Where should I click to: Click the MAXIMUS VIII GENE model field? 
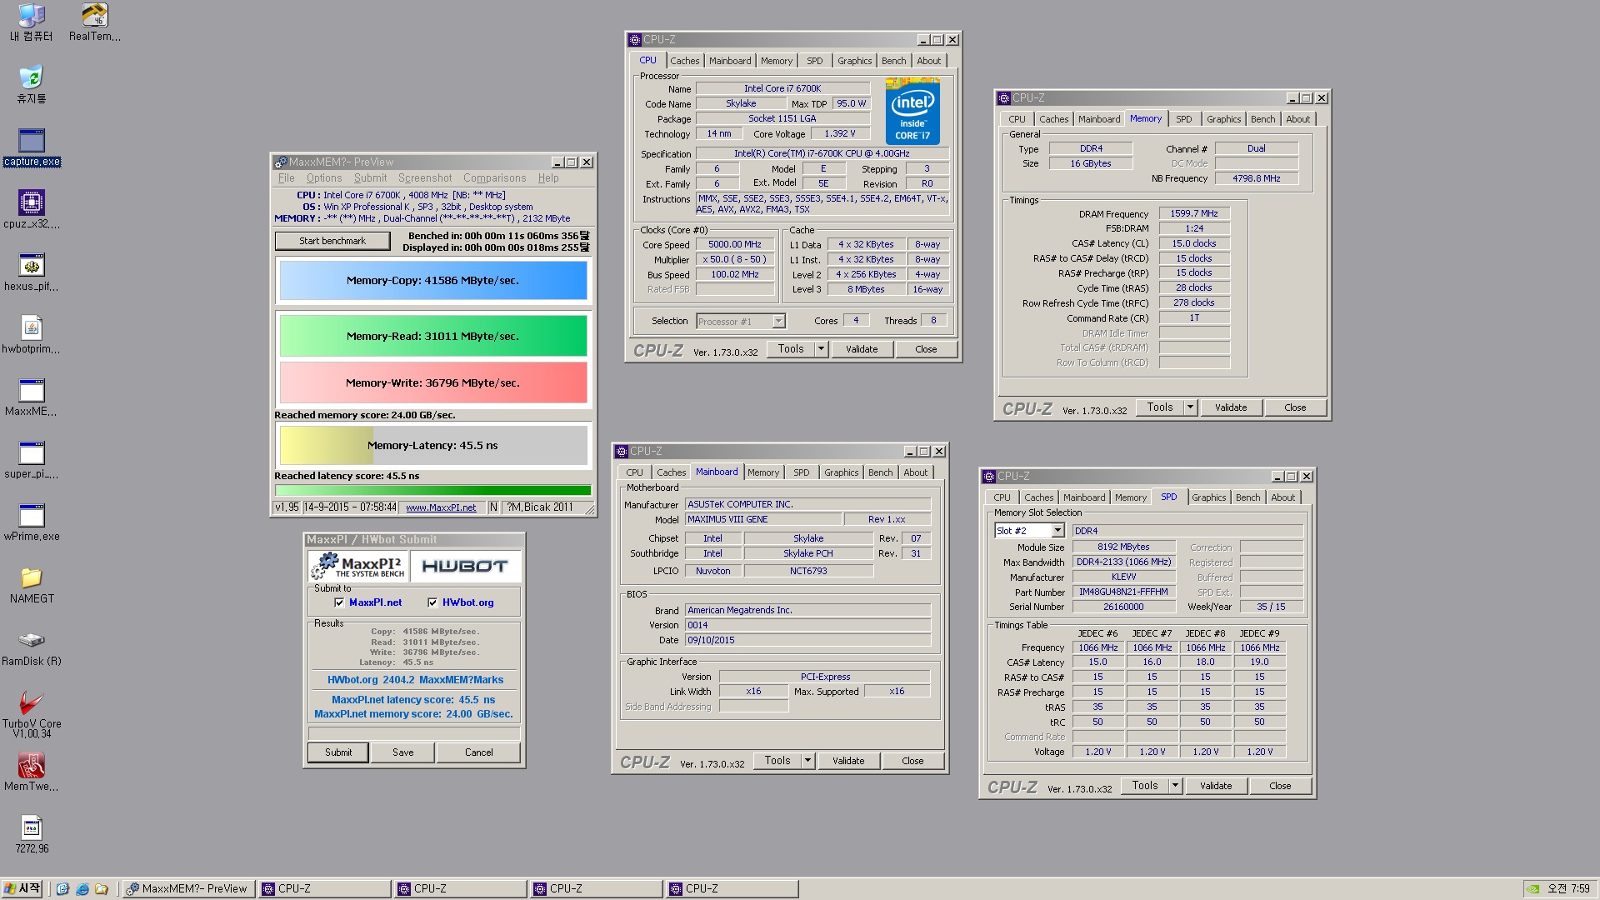pos(762,520)
